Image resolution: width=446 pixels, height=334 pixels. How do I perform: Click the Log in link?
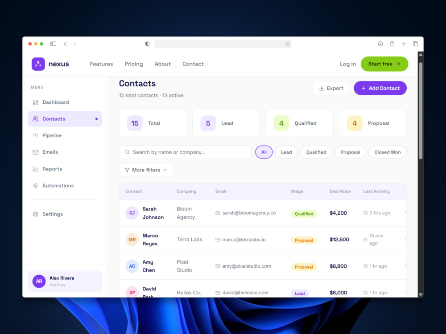348,64
